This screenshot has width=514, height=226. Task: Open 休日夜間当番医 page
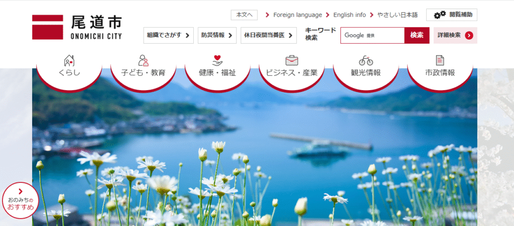[269, 35]
